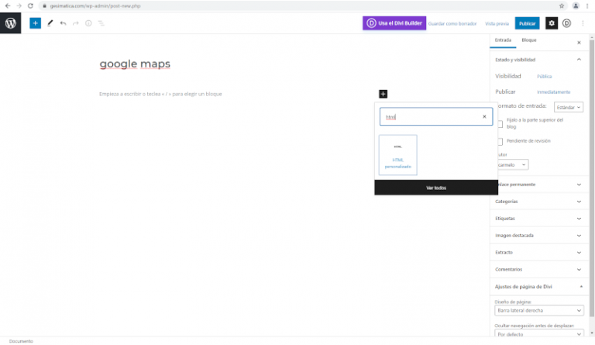
Task: Toggle the settings gear sidebar
Action: (x=552, y=23)
